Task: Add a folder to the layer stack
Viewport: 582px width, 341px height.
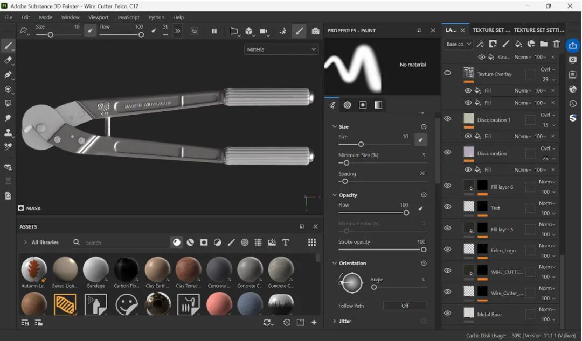Action: [543, 44]
